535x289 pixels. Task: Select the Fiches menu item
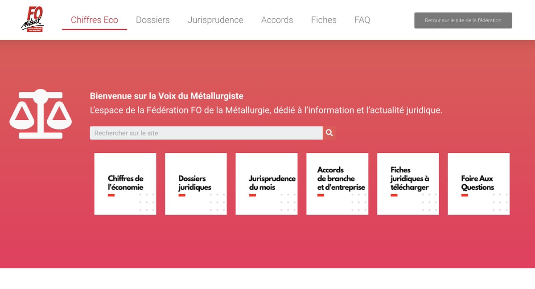pos(324,20)
